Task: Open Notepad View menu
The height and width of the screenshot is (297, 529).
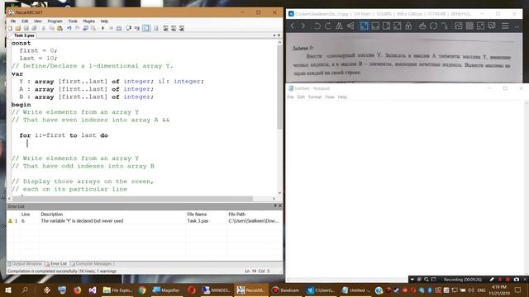Action: tap(330, 97)
